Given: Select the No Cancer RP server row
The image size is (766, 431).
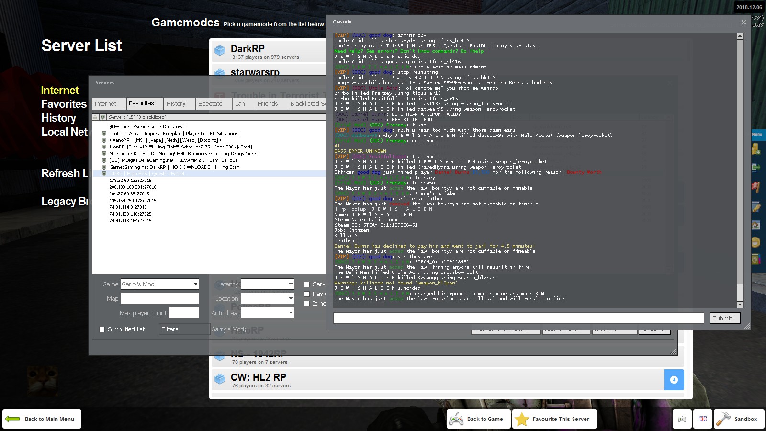Looking at the screenshot, I should (209, 154).
